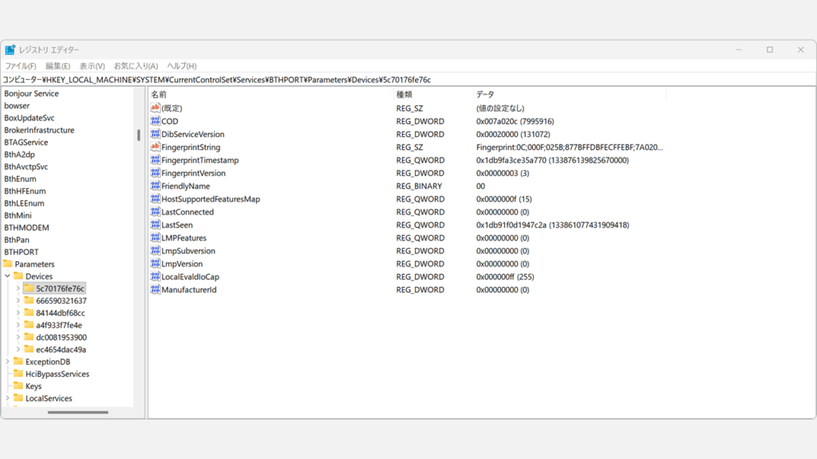This screenshot has height=459, width=817.
Task: Click the ManufacturerId DWORD value icon
Action: (154, 289)
